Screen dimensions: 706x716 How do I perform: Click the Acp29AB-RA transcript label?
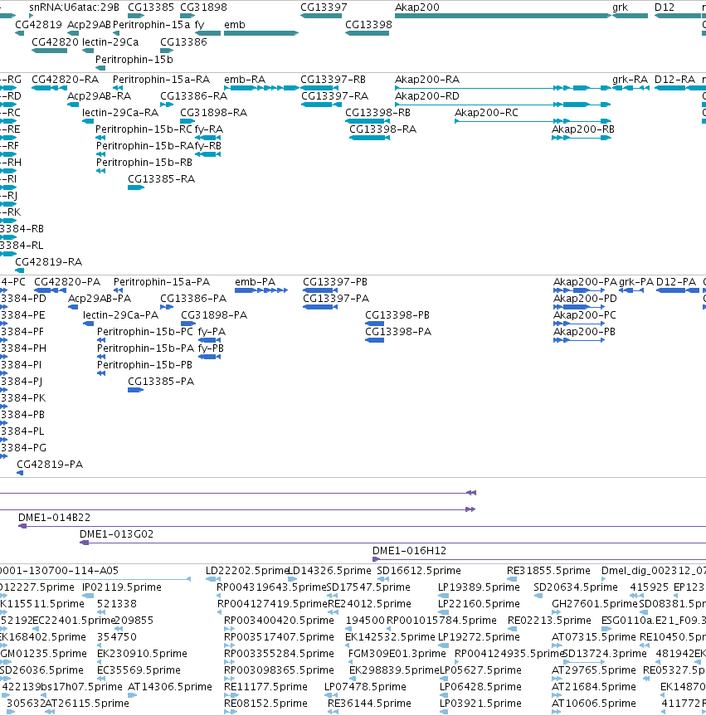click(x=99, y=96)
